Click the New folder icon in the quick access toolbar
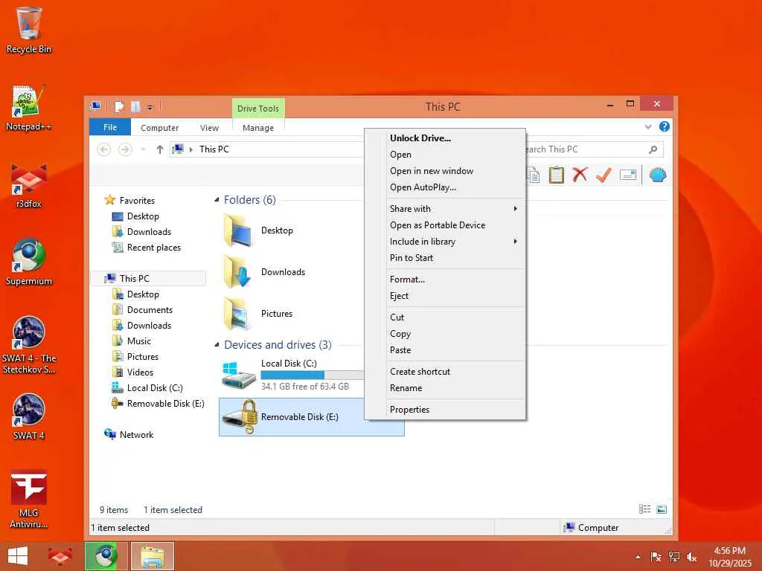The width and height of the screenshot is (762, 571). 135,106
